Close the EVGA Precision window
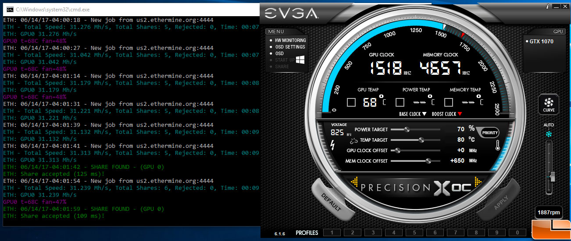This screenshot has width=571, height=241. (565, 7)
